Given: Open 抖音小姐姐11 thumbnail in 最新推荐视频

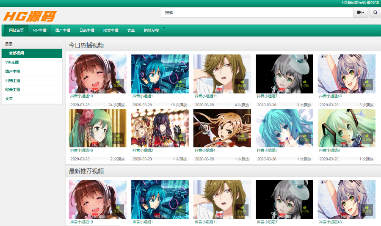Looking at the screenshot, I should coord(222,199).
